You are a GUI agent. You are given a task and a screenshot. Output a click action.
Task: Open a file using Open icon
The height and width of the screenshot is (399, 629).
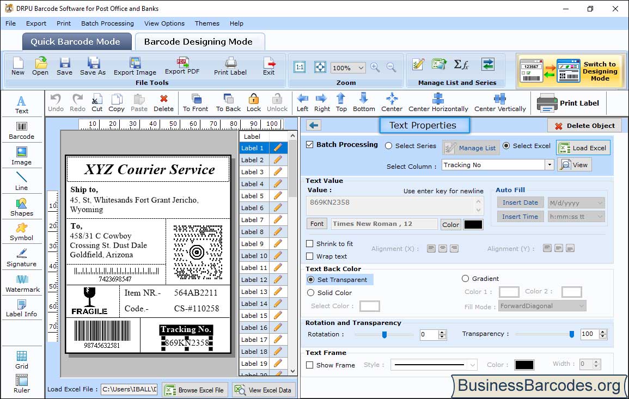[40, 66]
